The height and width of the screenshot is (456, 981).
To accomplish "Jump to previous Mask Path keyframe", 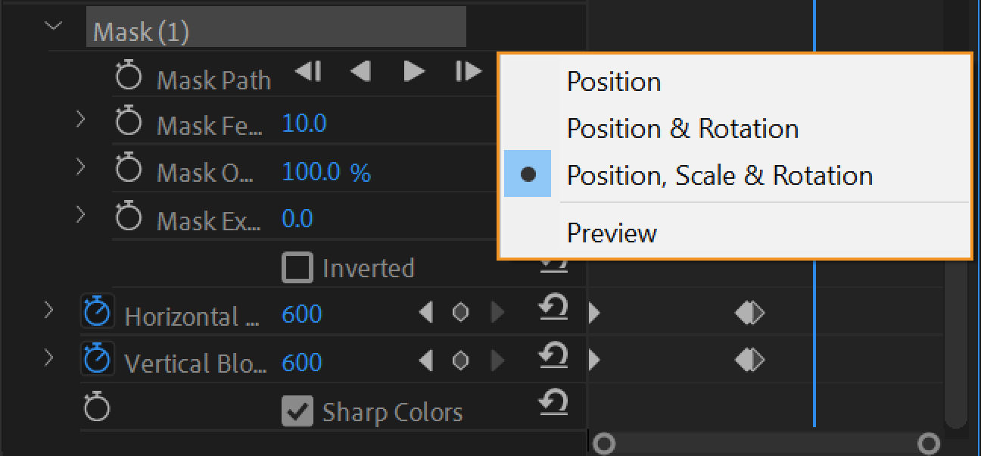I will coord(360,70).
